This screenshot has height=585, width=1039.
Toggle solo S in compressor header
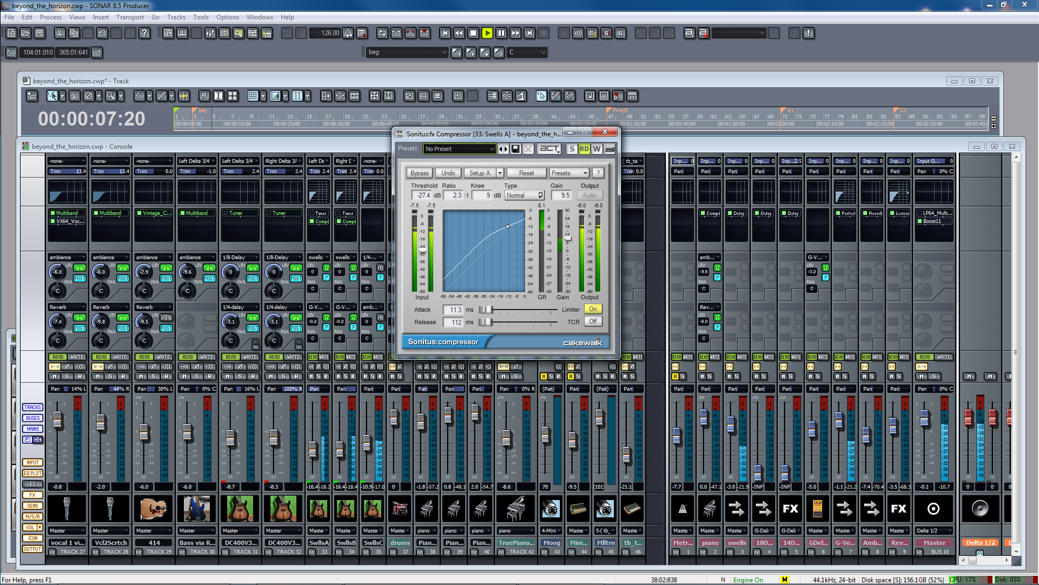572,149
